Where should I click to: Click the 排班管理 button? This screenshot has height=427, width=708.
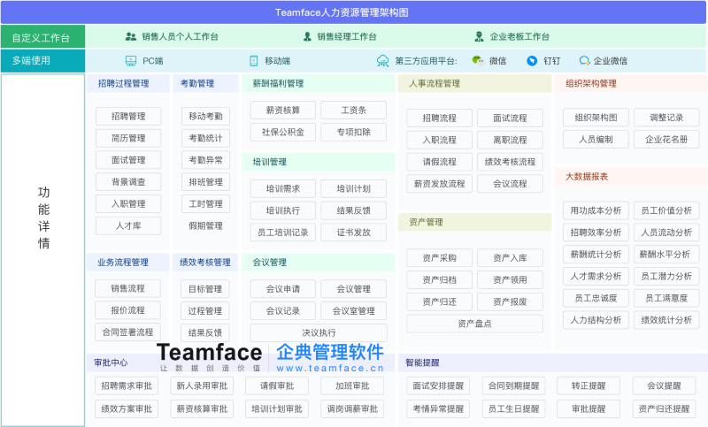tap(205, 182)
